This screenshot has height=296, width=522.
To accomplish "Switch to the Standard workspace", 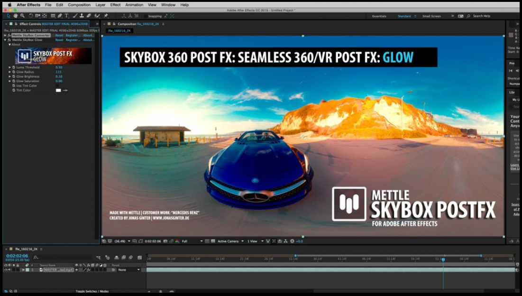I will (x=404, y=16).
